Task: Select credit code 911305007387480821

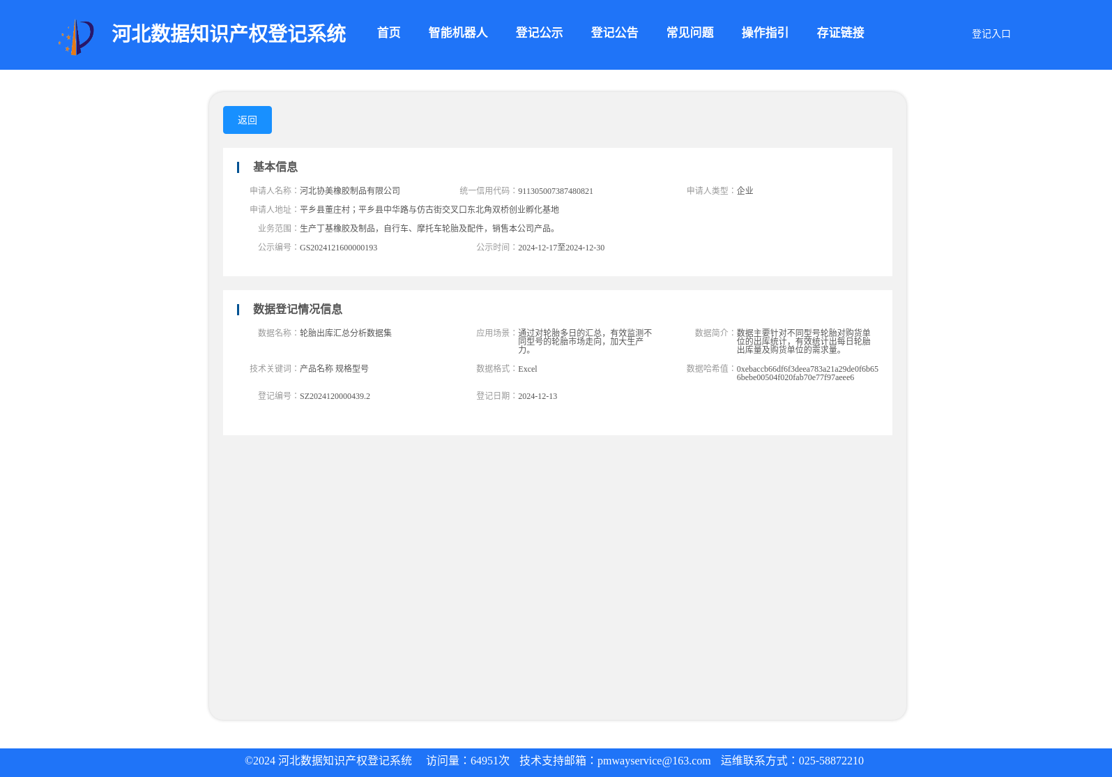Action: click(x=556, y=191)
